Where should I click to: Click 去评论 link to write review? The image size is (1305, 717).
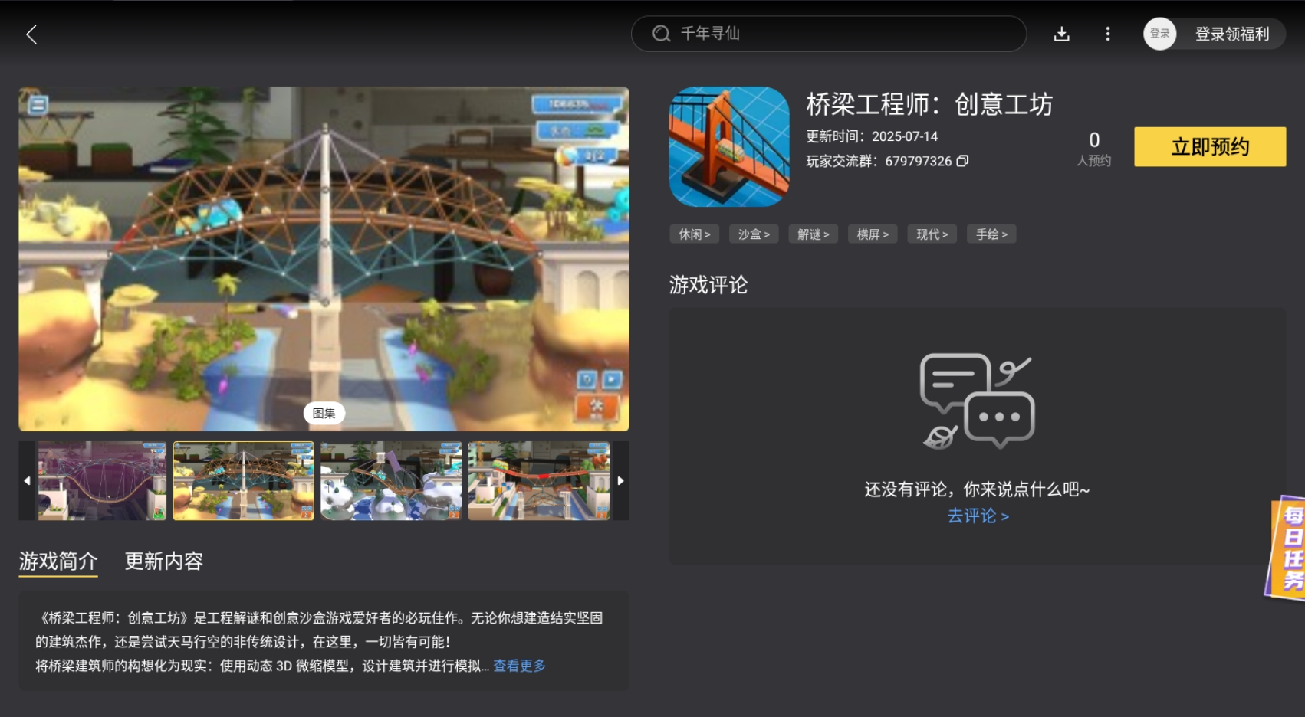point(978,516)
